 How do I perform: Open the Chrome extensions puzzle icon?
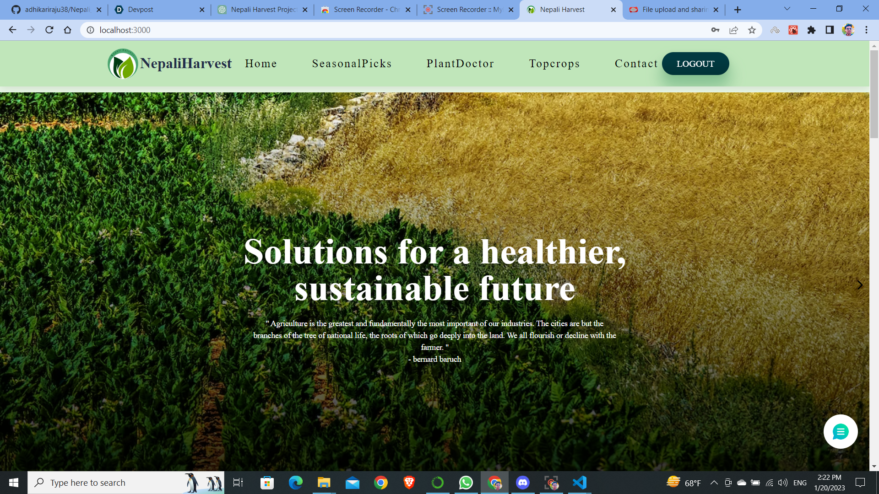[811, 30]
